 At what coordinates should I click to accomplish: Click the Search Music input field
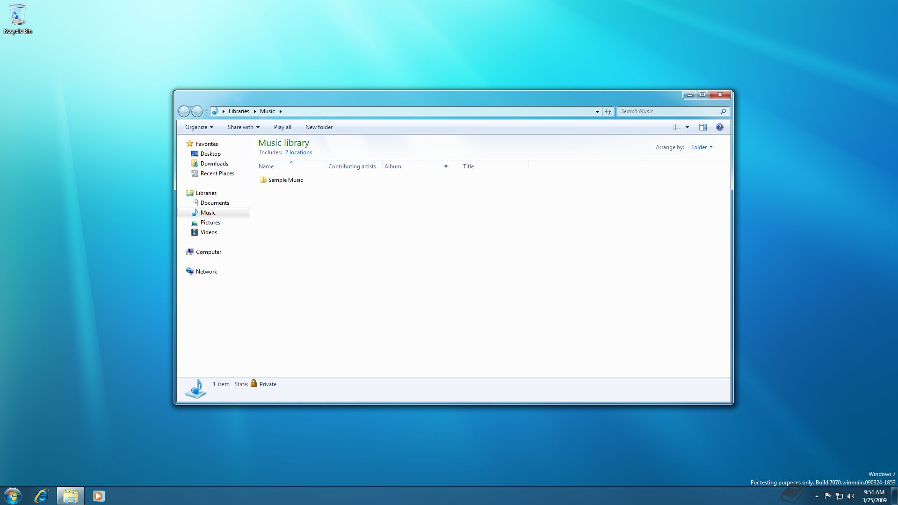tap(669, 111)
